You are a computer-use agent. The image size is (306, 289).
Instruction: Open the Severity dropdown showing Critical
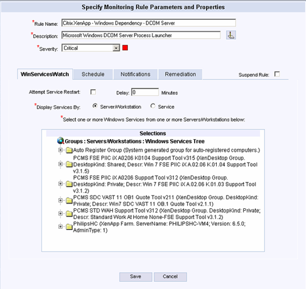point(91,48)
